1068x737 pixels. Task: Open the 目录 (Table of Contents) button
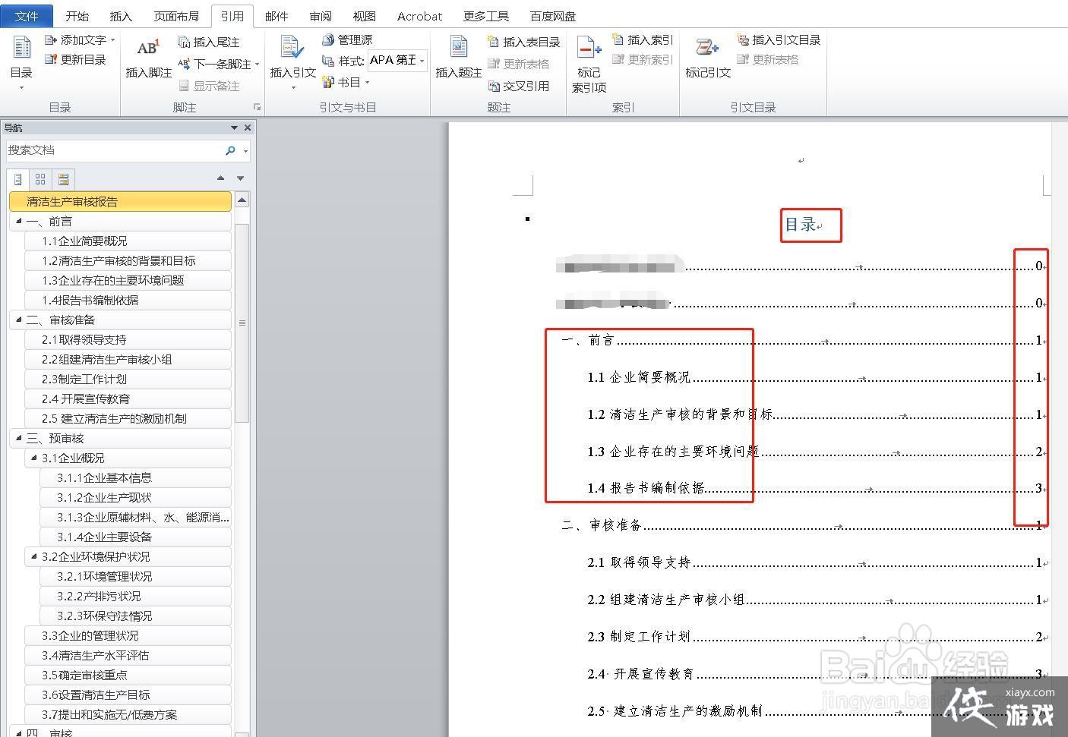pos(21,64)
